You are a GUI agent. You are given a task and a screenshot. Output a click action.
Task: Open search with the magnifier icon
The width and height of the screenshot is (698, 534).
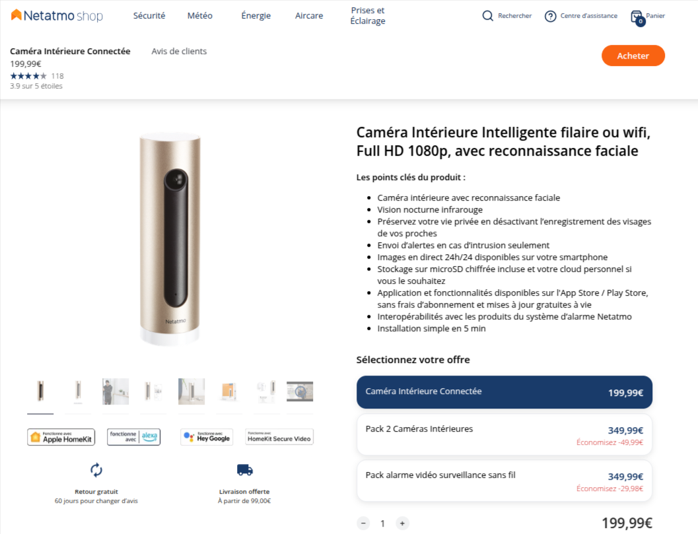488,16
